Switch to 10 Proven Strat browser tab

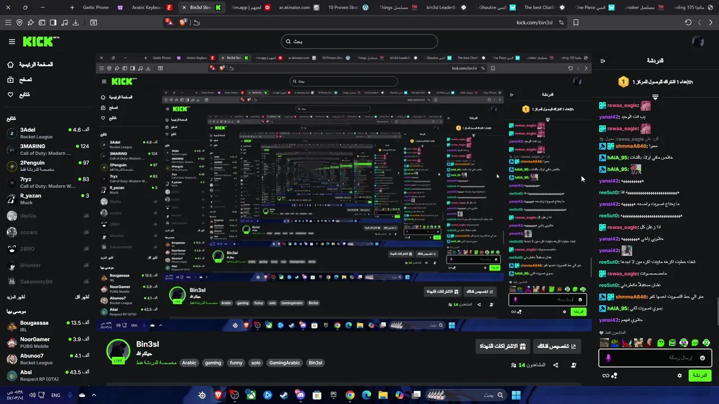click(348, 7)
